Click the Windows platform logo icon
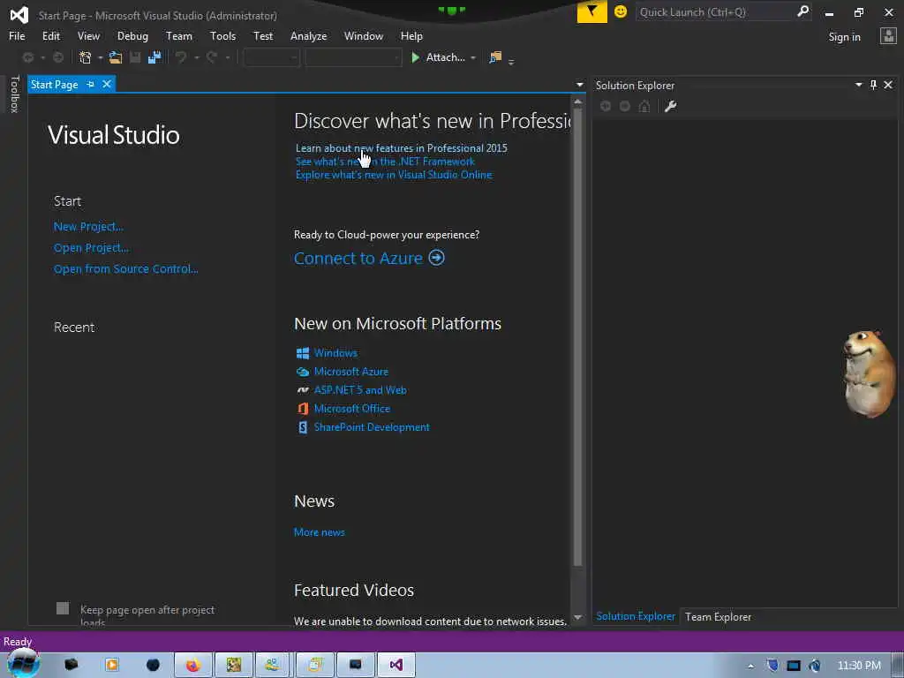The image size is (904, 678). [x=302, y=353]
